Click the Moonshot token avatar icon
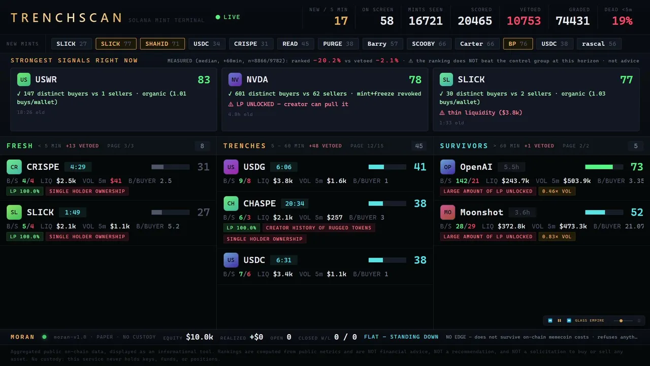The height and width of the screenshot is (366, 650). 448,212
